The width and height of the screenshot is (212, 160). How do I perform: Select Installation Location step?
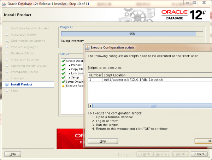pyautogui.click(x=25, y=59)
